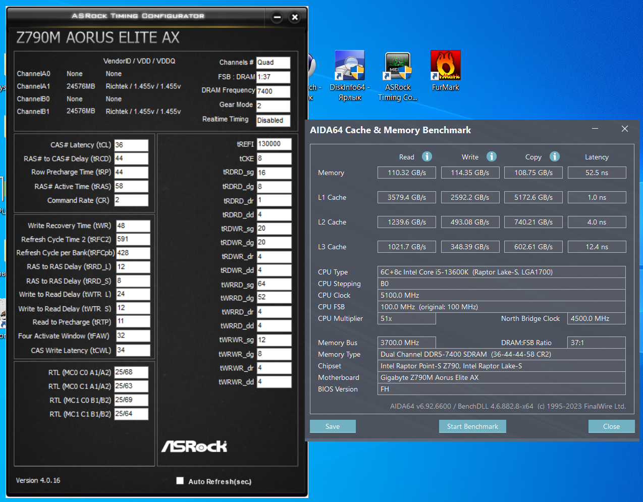Click the CAS Write Latency (tCWL) field
Image resolution: width=643 pixels, height=502 pixels.
[133, 350]
